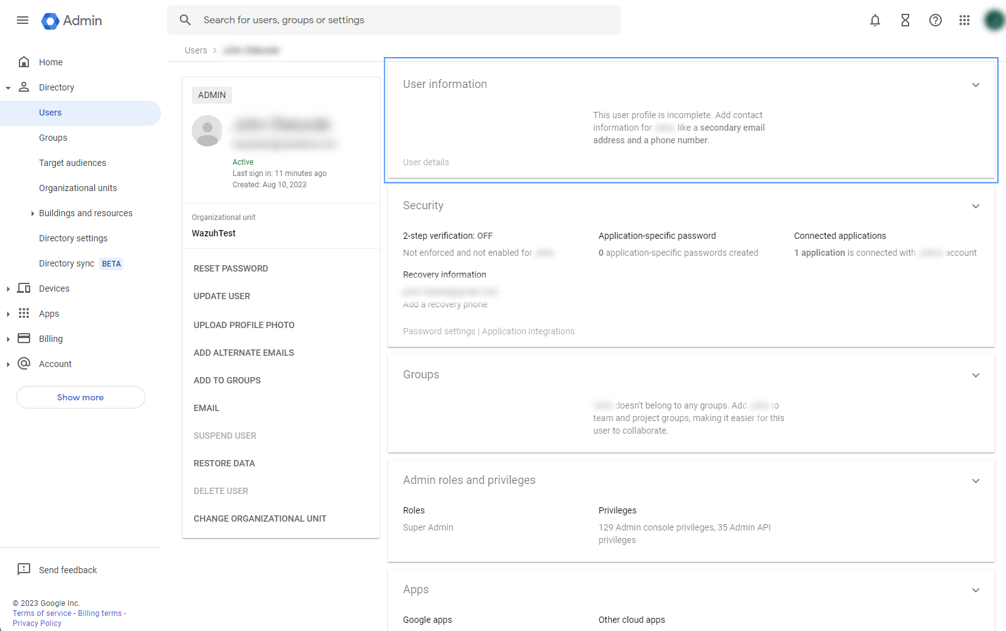Open the tasks hourglass icon
Screen dimensions: 1006x631
pyautogui.click(x=905, y=20)
